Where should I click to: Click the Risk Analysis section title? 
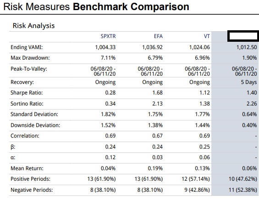click(x=33, y=26)
